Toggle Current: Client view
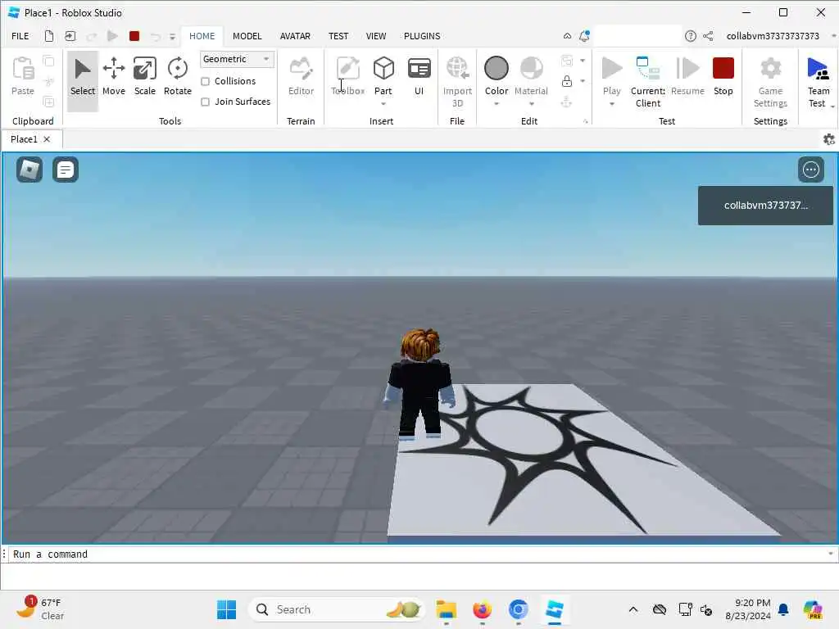The height and width of the screenshot is (629, 839). pyautogui.click(x=648, y=81)
